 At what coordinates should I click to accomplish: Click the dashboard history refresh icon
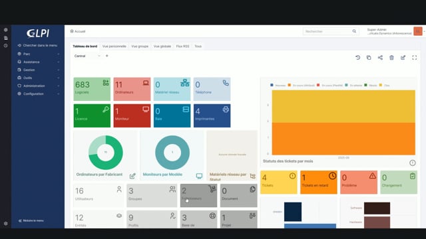point(358,58)
